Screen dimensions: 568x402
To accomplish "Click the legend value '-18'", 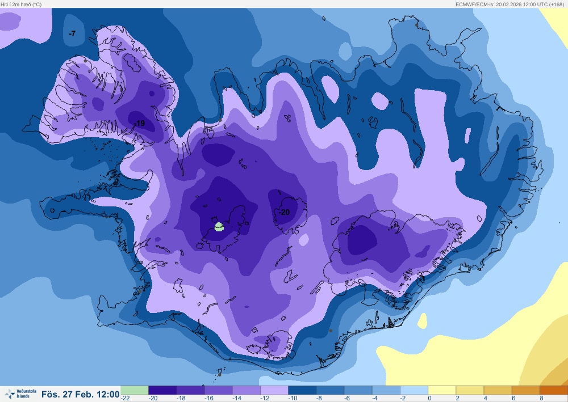I will click(181, 398).
